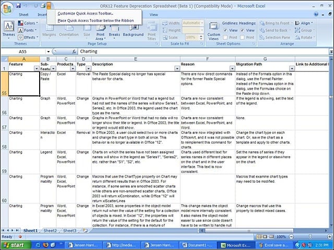Open Reason column filter dropdown
Image resolution: width=334 pixels, height=250 pixels.
click(232, 68)
